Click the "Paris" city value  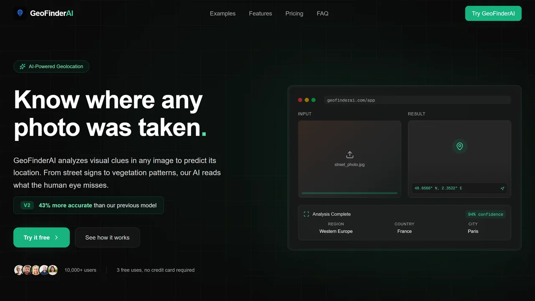[x=473, y=231]
